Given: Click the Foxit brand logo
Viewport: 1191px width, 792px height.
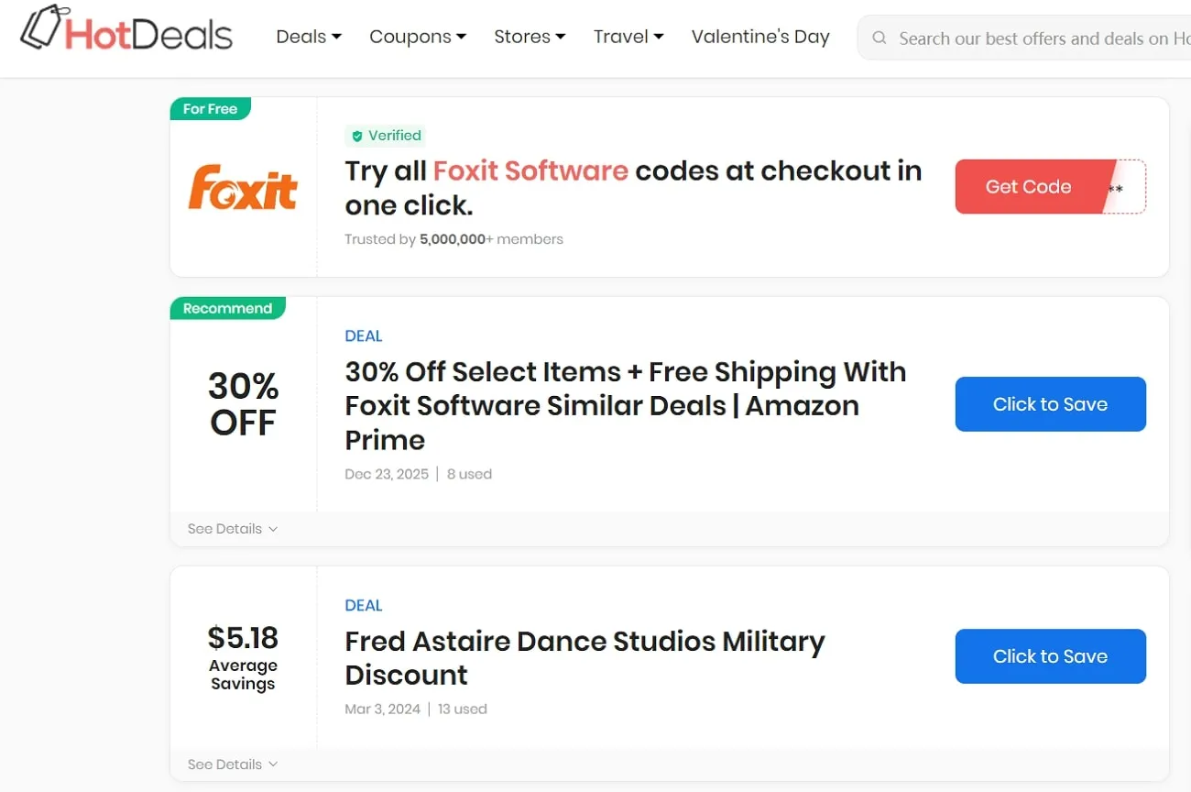Looking at the screenshot, I should (243, 187).
